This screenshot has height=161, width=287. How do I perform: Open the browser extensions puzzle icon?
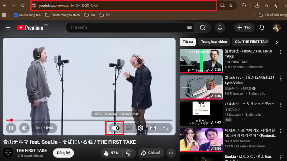[244, 5]
